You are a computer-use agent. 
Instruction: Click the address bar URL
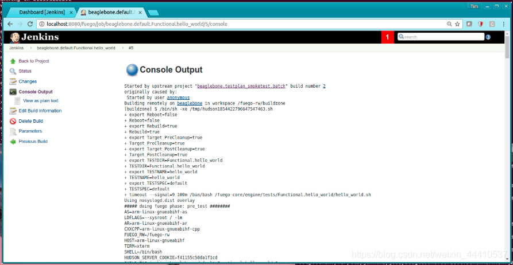pos(137,24)
